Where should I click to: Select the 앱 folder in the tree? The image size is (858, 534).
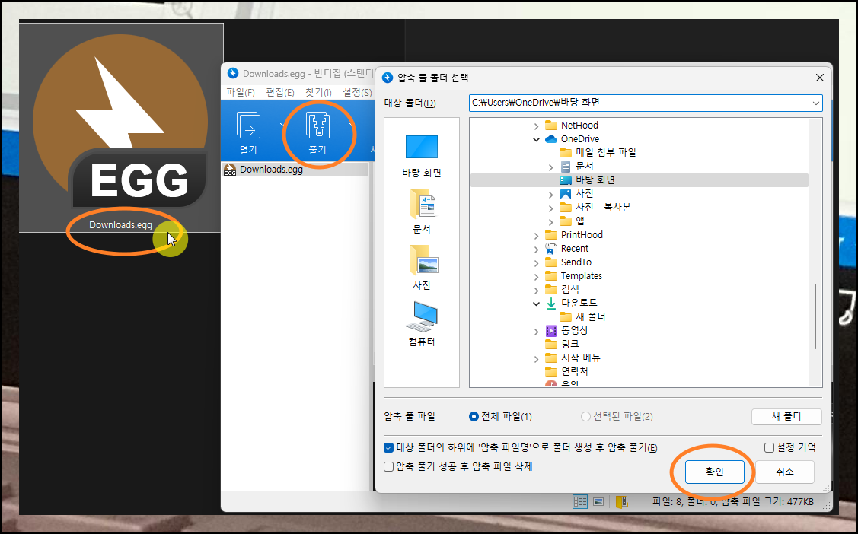click(x=573, y=221)
